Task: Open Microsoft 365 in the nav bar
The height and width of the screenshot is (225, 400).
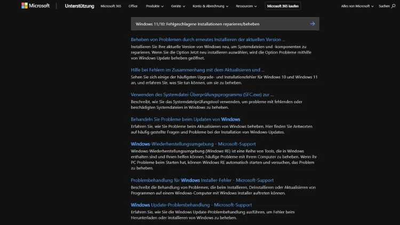Action: tap(111, 6)
